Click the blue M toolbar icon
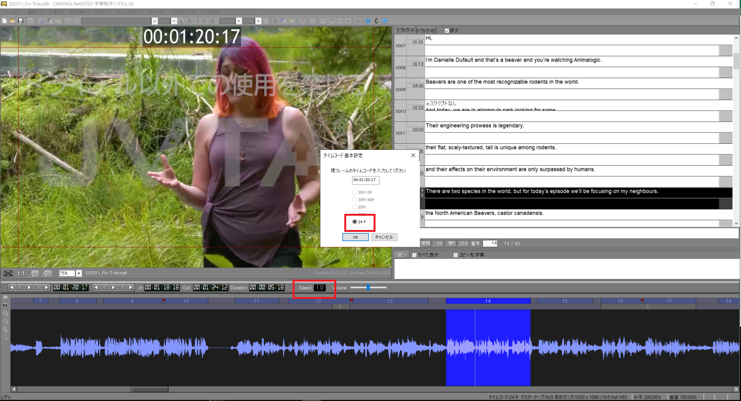This screenshot has height=401, width=741. click(368, 21)
